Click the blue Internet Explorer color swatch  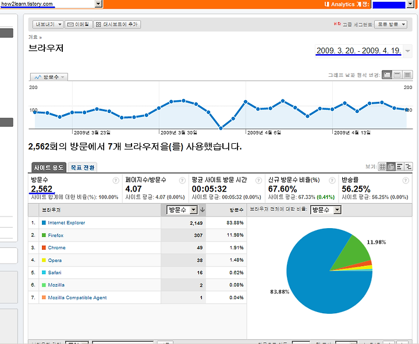(44, 223)
